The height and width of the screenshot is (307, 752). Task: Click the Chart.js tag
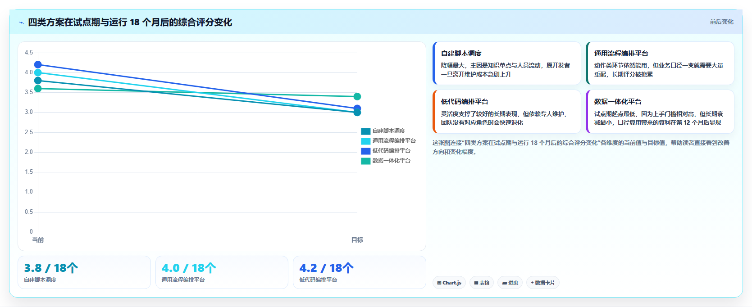pos(449,283)
